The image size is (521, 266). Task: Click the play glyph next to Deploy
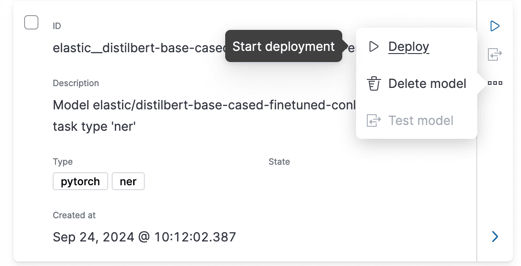coord(374,46)
